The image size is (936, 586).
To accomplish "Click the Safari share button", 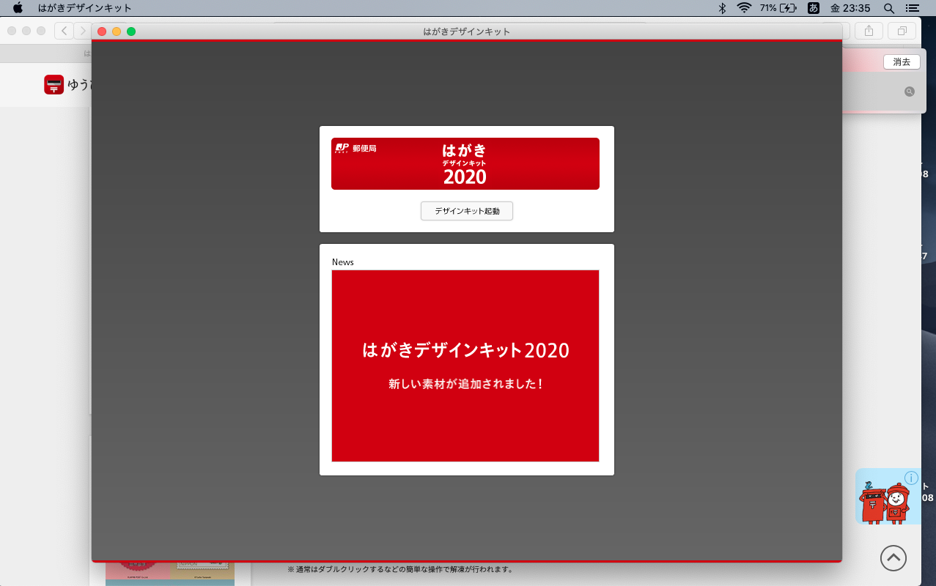I will 869,31.
